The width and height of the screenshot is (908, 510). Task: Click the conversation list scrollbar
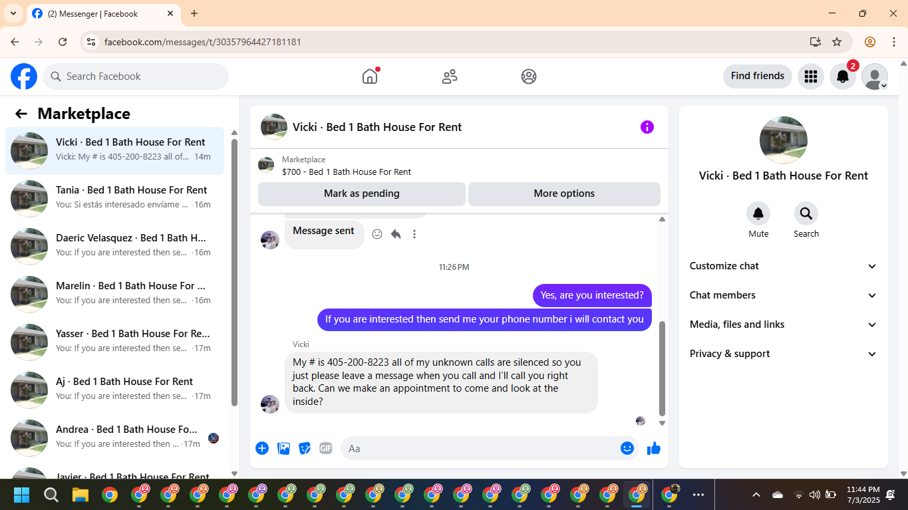[x=234, y=273]
